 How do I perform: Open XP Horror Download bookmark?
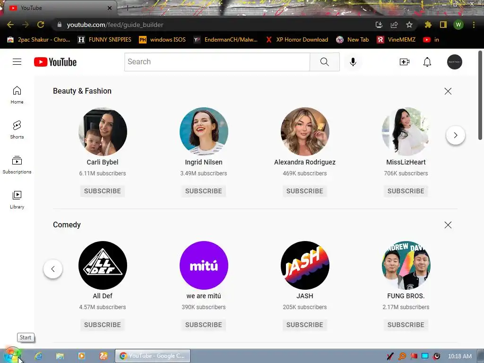(297, 40)
